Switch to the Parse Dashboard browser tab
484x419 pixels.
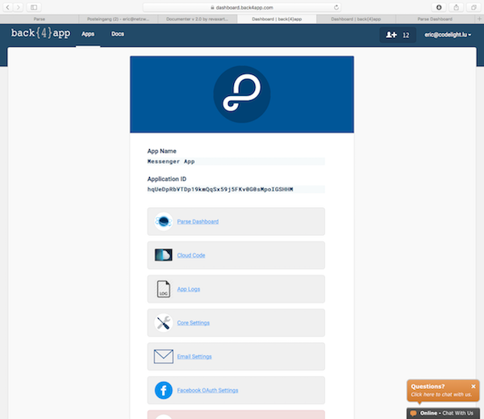pos(435,19)
